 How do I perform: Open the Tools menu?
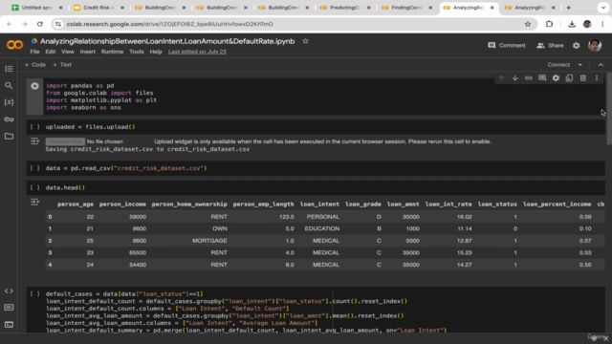coord(137,52)
